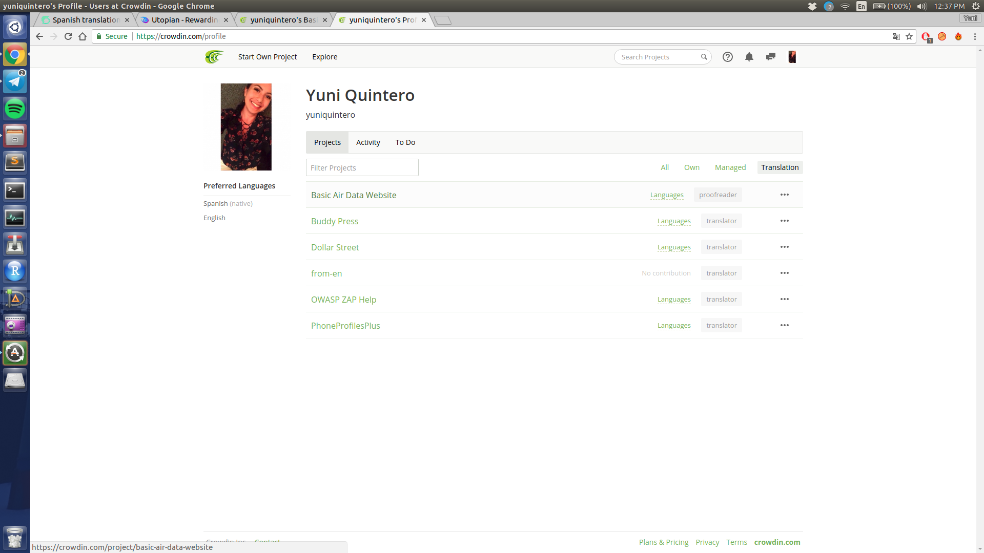The image size is (984, 553).
Task: Open OWASP ZAP Help project
Action: coord(343,300)
